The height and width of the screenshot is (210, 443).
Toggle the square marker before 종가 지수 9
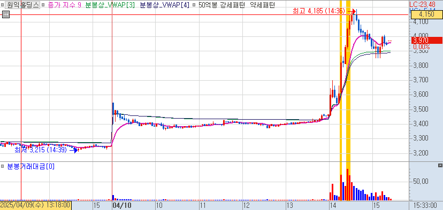tap(43, 5)
